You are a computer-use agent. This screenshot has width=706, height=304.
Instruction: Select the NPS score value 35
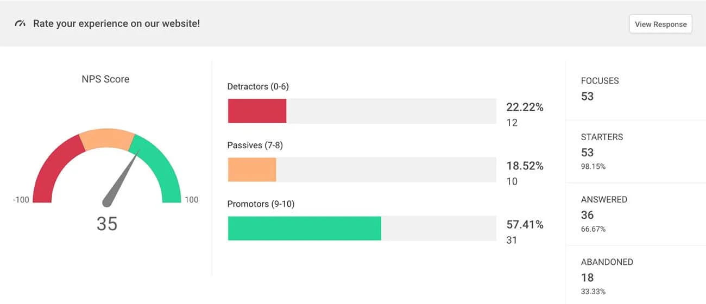click(107, 224)
